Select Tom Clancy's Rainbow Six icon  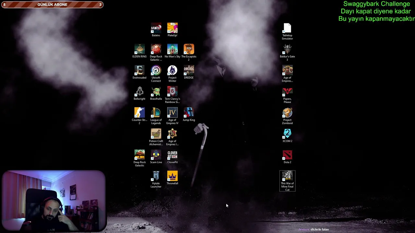(x=172, y=95)
